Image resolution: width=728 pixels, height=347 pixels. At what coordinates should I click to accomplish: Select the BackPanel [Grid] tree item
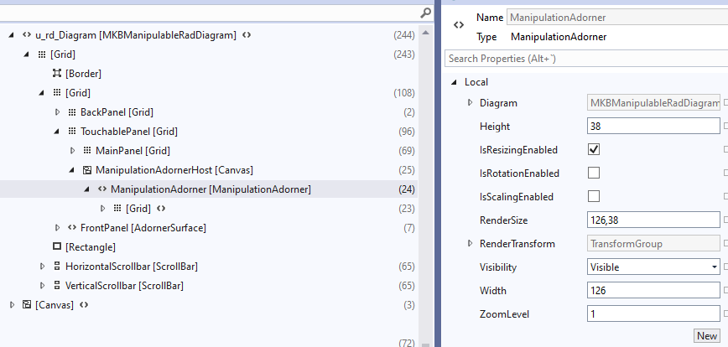pos(117,112)
